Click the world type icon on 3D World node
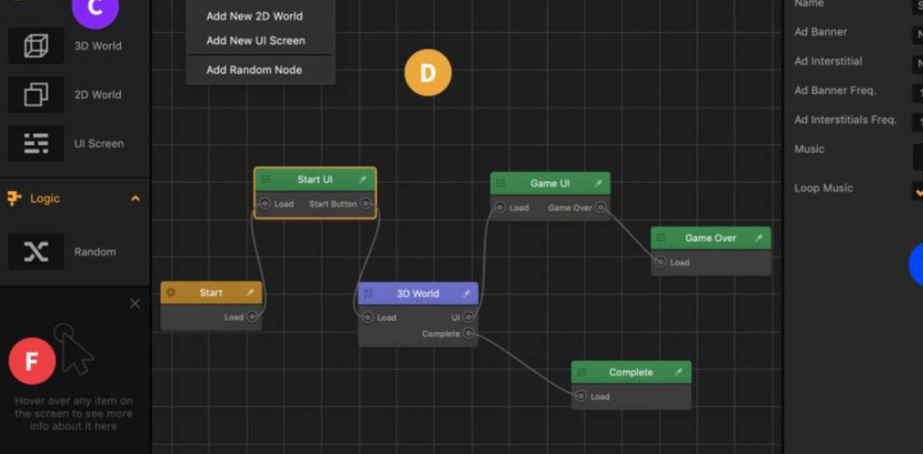 (368, 294)
